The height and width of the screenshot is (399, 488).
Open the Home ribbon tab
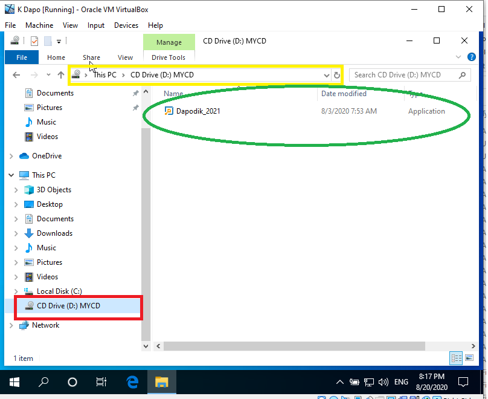pyautogui.click(x=56, y=57)
